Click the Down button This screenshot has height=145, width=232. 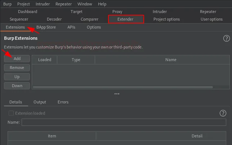pyautogui.click(x=17, y=86)
